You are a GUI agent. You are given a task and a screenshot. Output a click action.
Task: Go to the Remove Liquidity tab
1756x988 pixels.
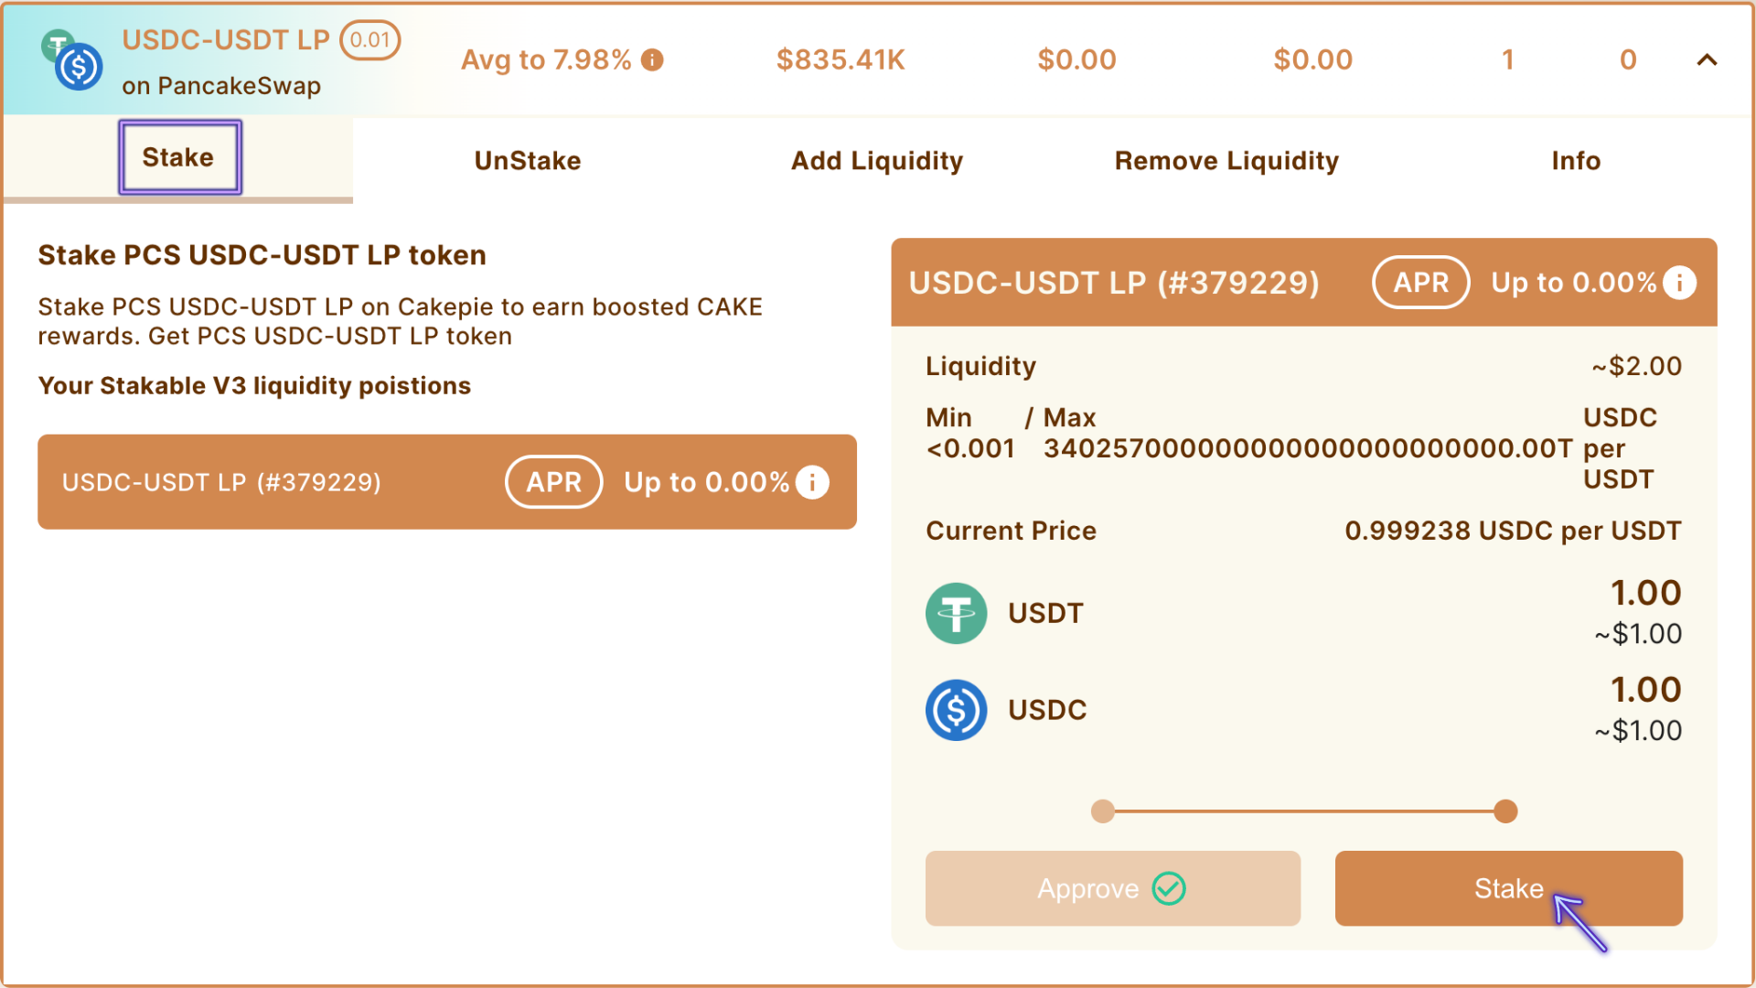pos(1226,161)
